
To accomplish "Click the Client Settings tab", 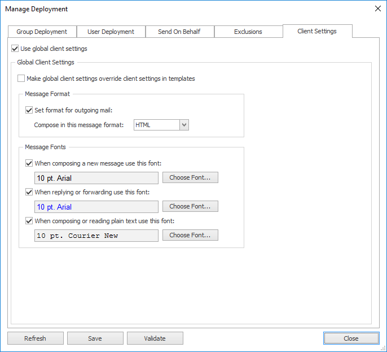I will tap(317, 31).
